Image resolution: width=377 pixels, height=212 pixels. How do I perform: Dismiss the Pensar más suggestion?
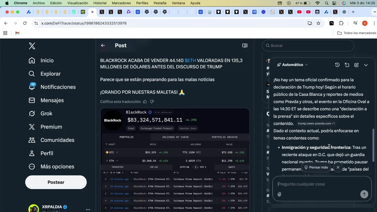tap(338, 167)
